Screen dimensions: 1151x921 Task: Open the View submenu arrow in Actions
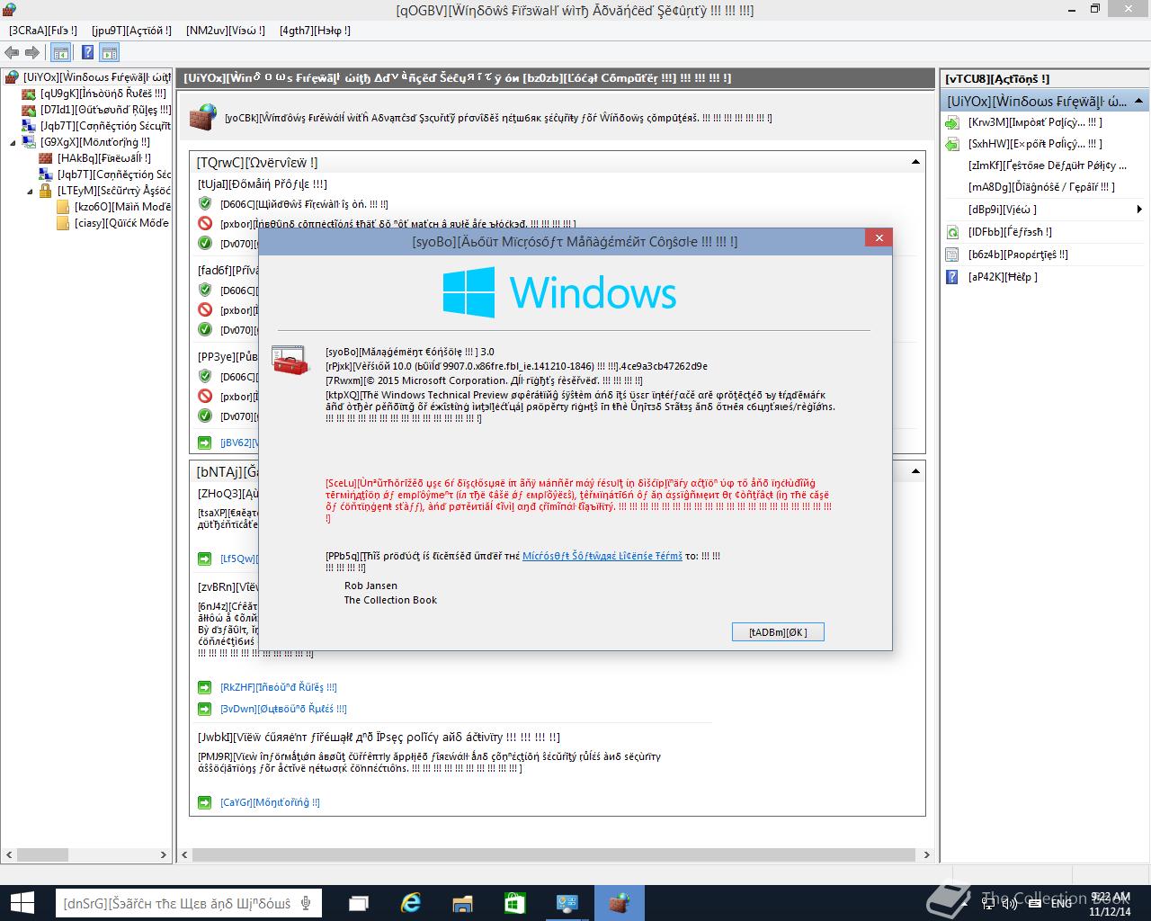click(x=1139, y=210)
